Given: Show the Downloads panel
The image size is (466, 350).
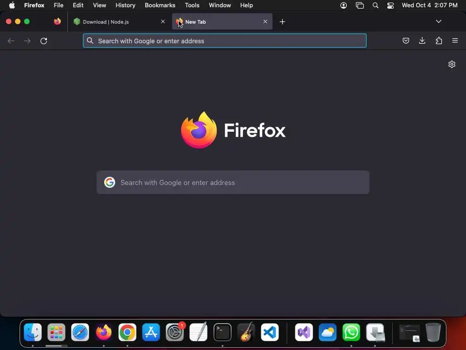Looking at the screenshot, I should tap(422, 41).
